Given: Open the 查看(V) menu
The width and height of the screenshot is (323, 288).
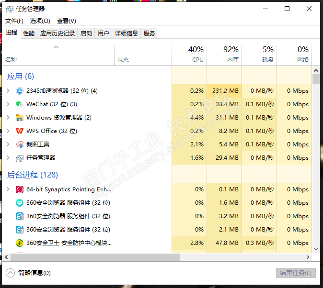Looking at the screenshot, I should point(67,21).
